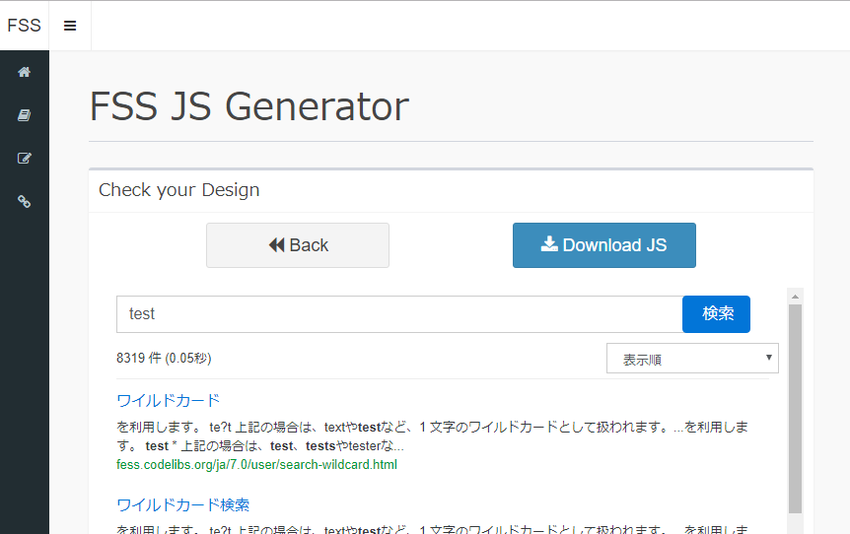Toggle the sidebar with the hamburger icon
The width and height of the screenshot is (850, 534).
click(x=70, y=26)
